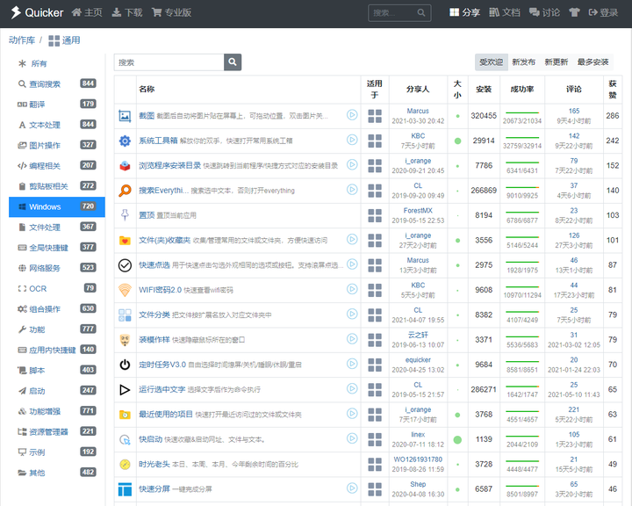The height and width of the screenshot is (506, 632).
Task: Click the magnifier search button beside the search field
Action: [233, 62]
